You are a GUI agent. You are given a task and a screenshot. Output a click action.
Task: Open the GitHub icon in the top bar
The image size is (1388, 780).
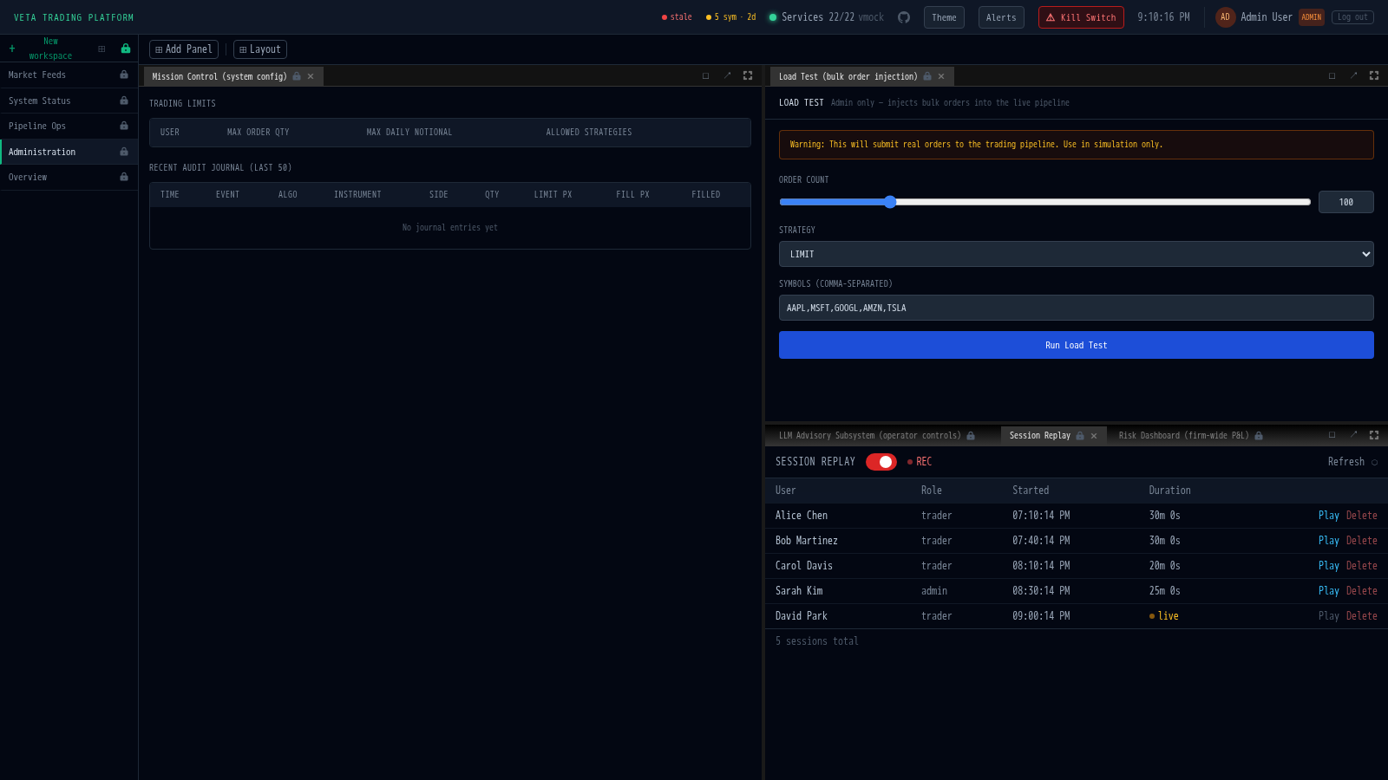tap(904, 17)
